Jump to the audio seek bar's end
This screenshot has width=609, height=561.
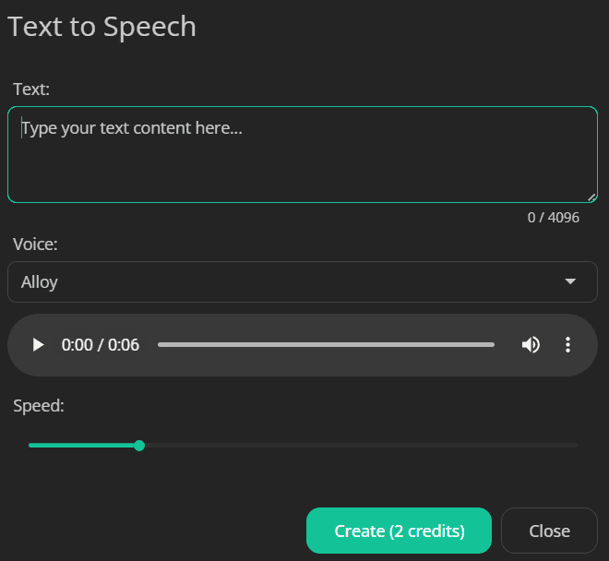coord(493,344)
